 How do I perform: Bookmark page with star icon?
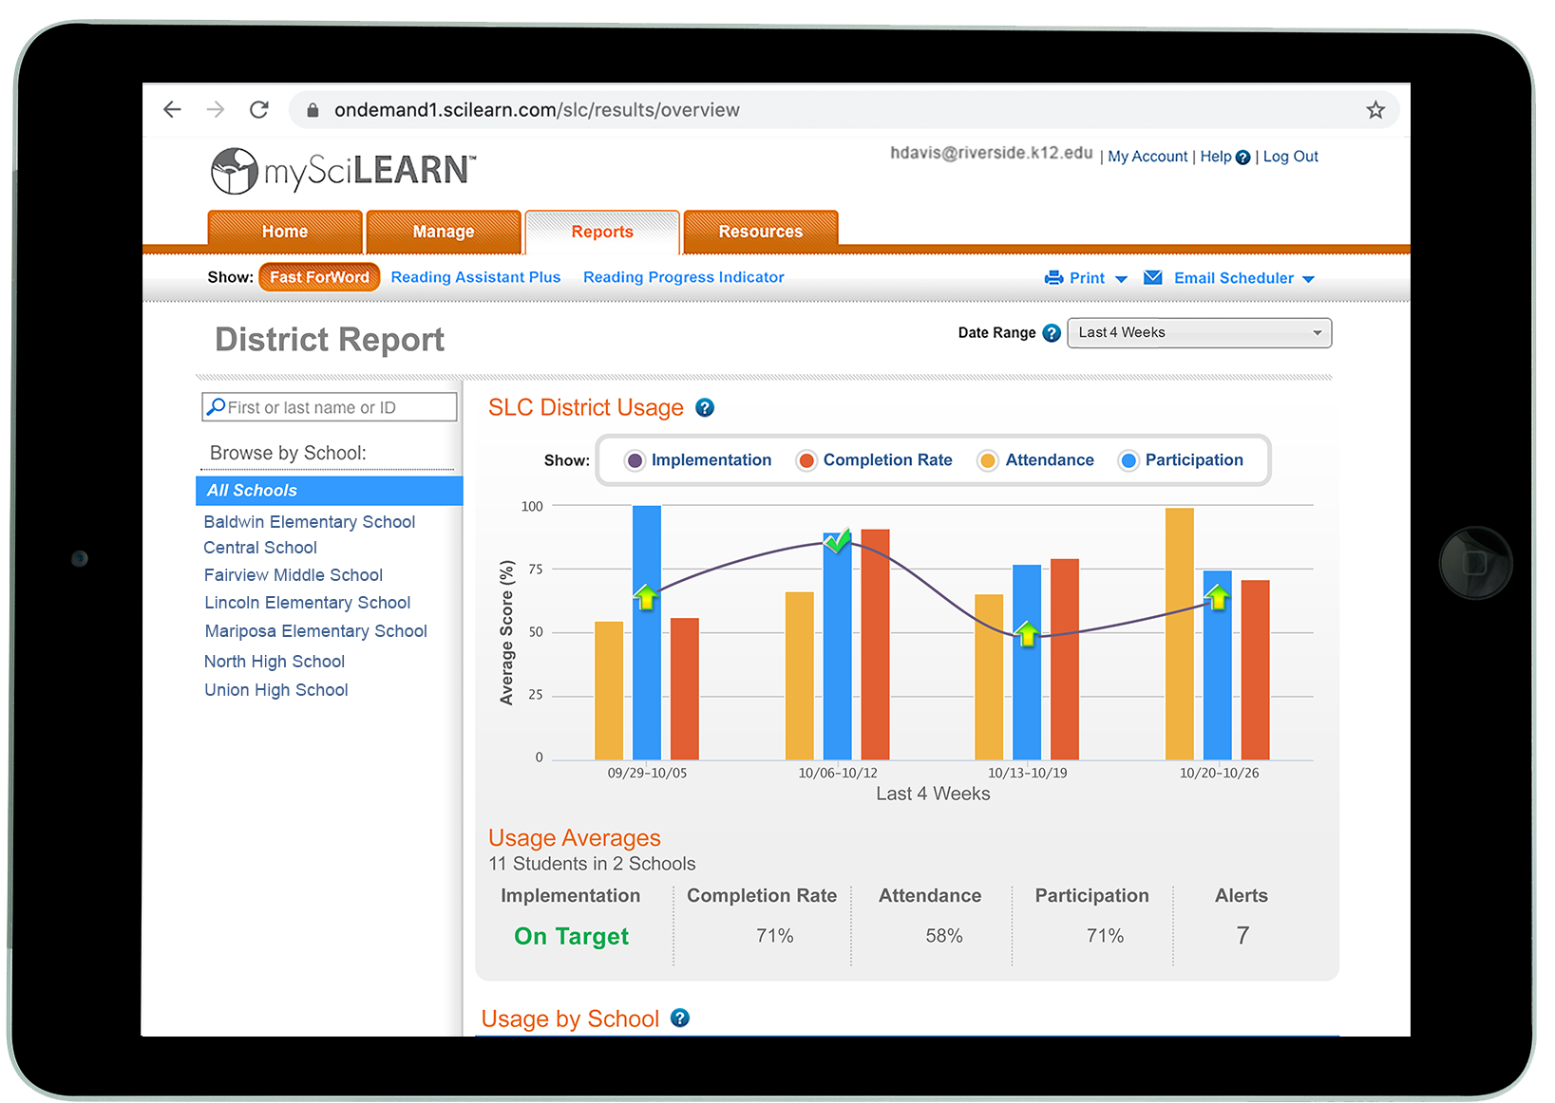pyautogui.click(x=1375, y=110)
